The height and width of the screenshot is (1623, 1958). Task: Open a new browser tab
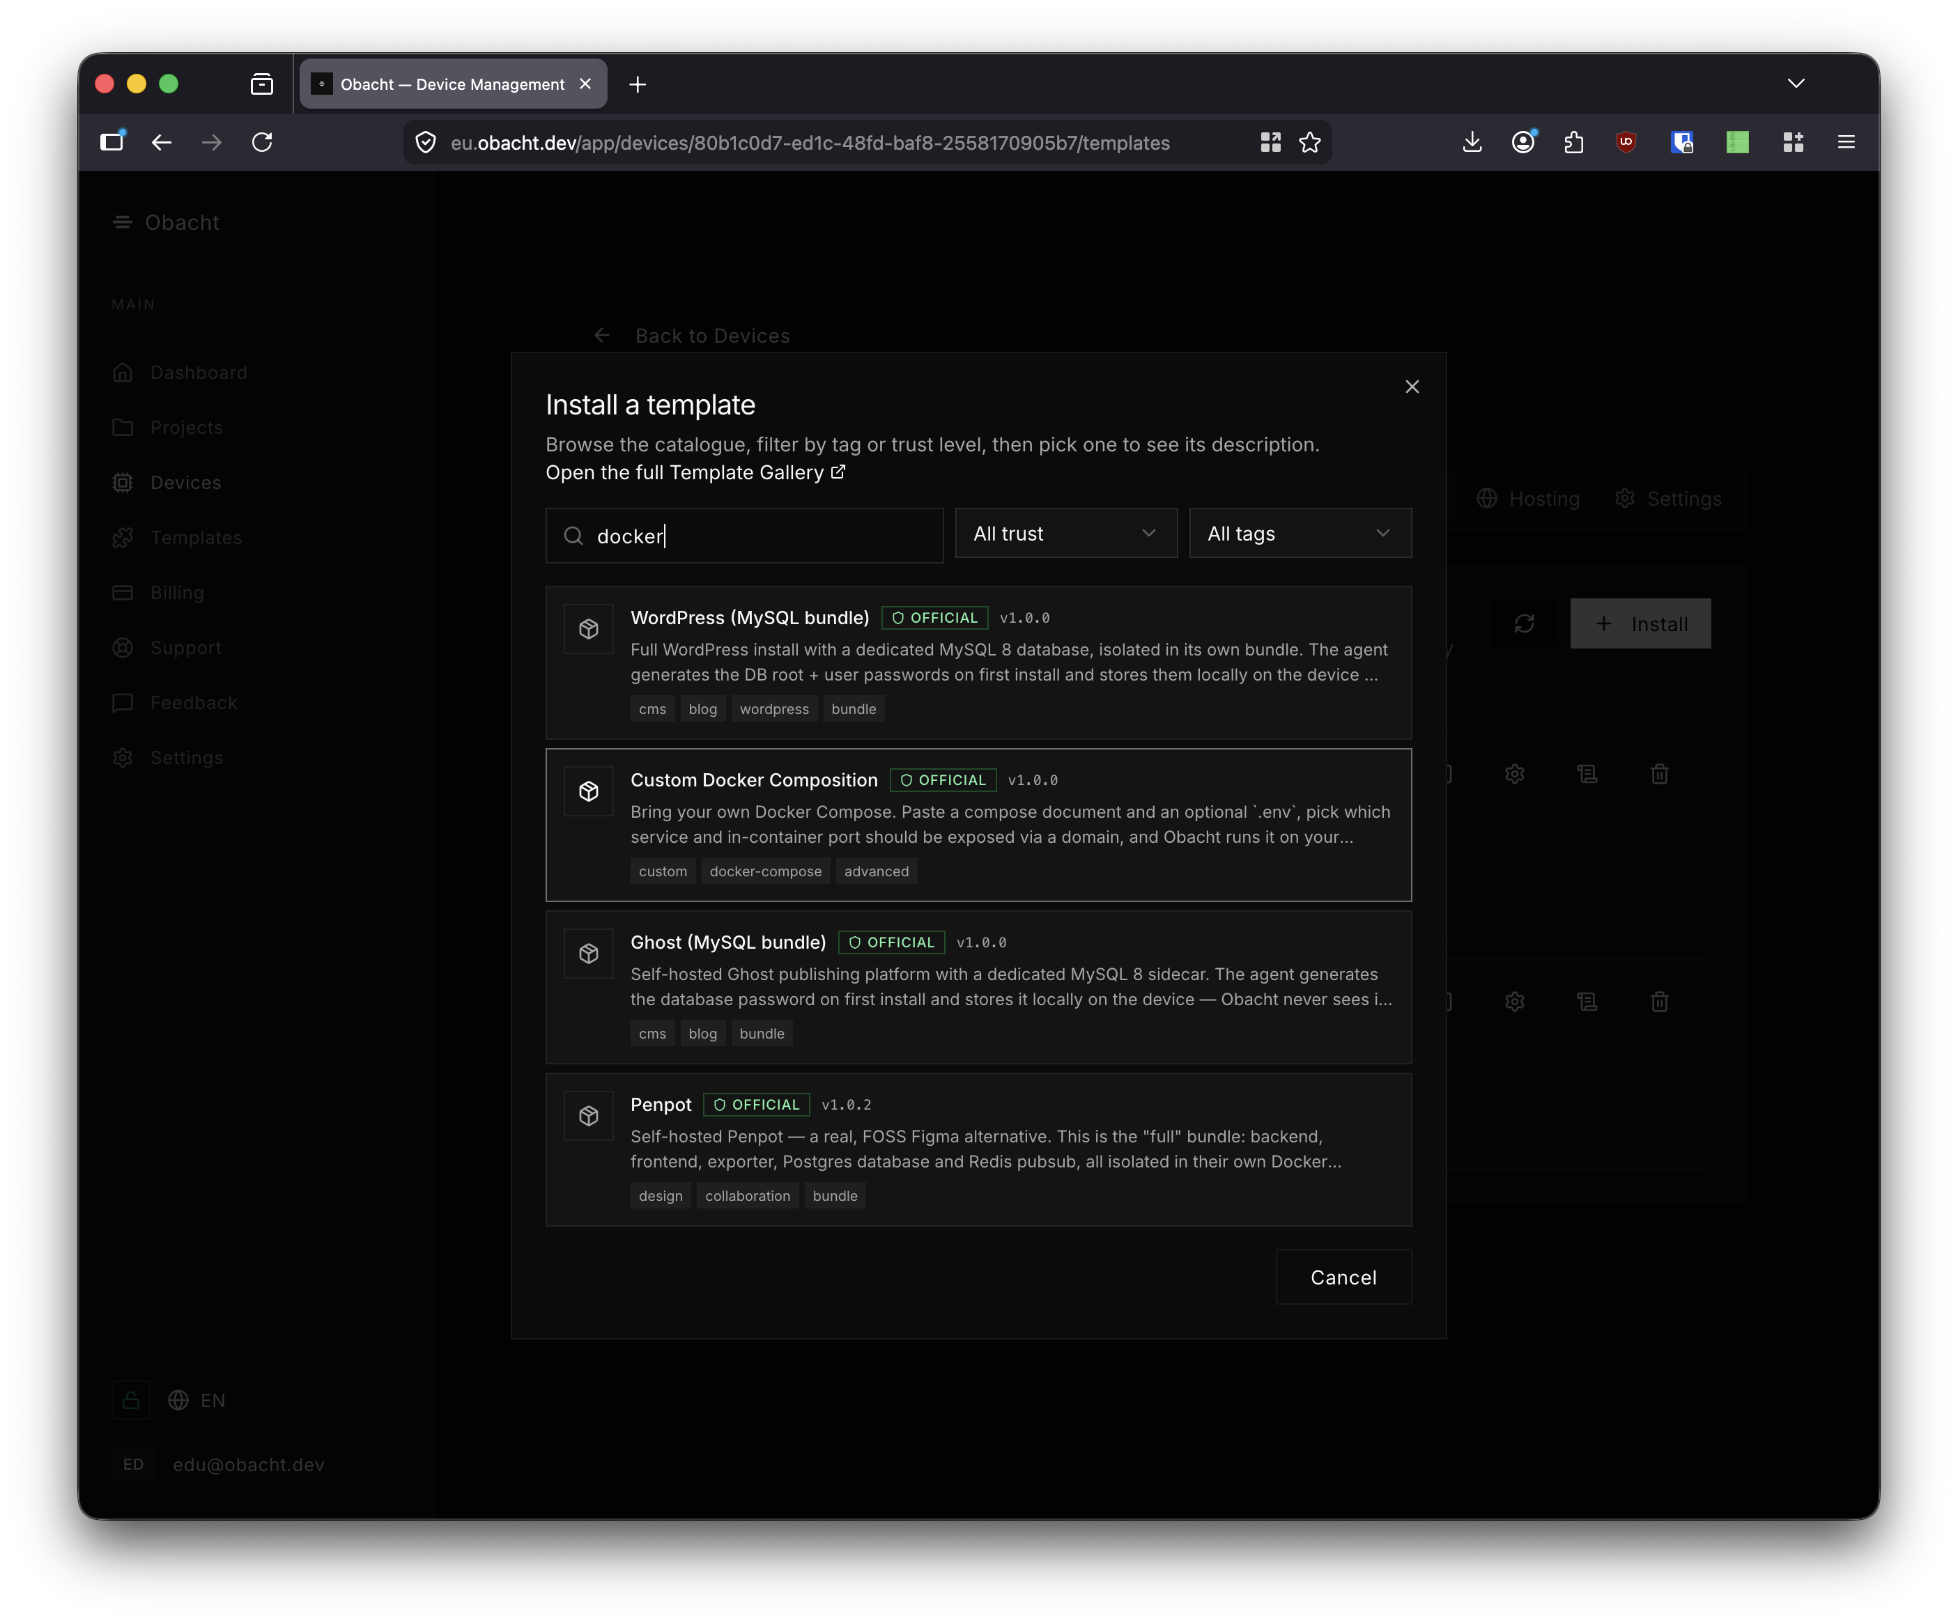(638, 84)
